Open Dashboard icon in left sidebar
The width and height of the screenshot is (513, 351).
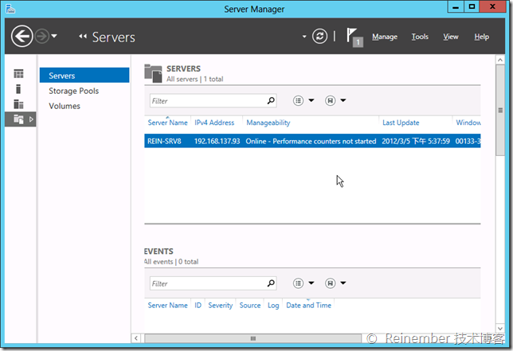[18, 74]
